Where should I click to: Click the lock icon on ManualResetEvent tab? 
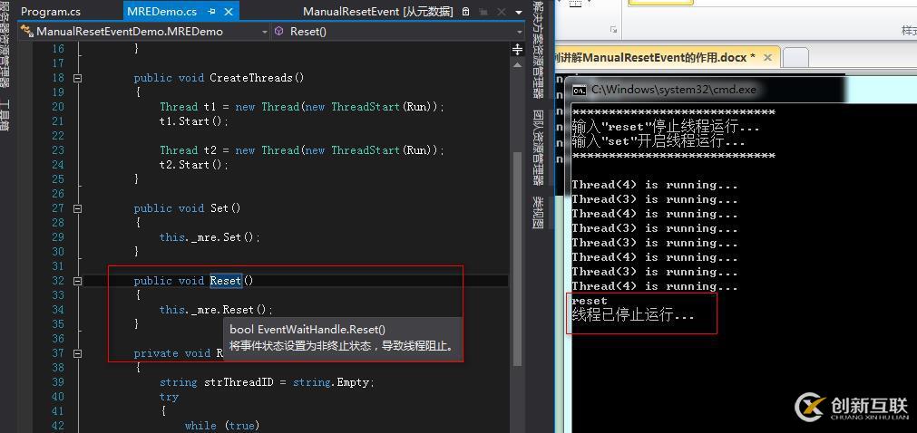pos(465,12)
